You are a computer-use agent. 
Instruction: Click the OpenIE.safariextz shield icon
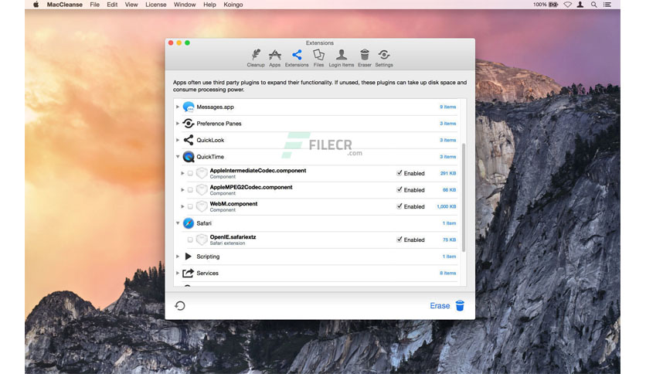(x=202, y=240)
